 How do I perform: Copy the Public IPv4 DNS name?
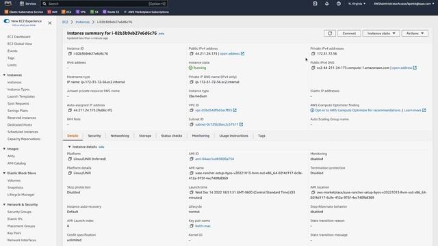313,68
